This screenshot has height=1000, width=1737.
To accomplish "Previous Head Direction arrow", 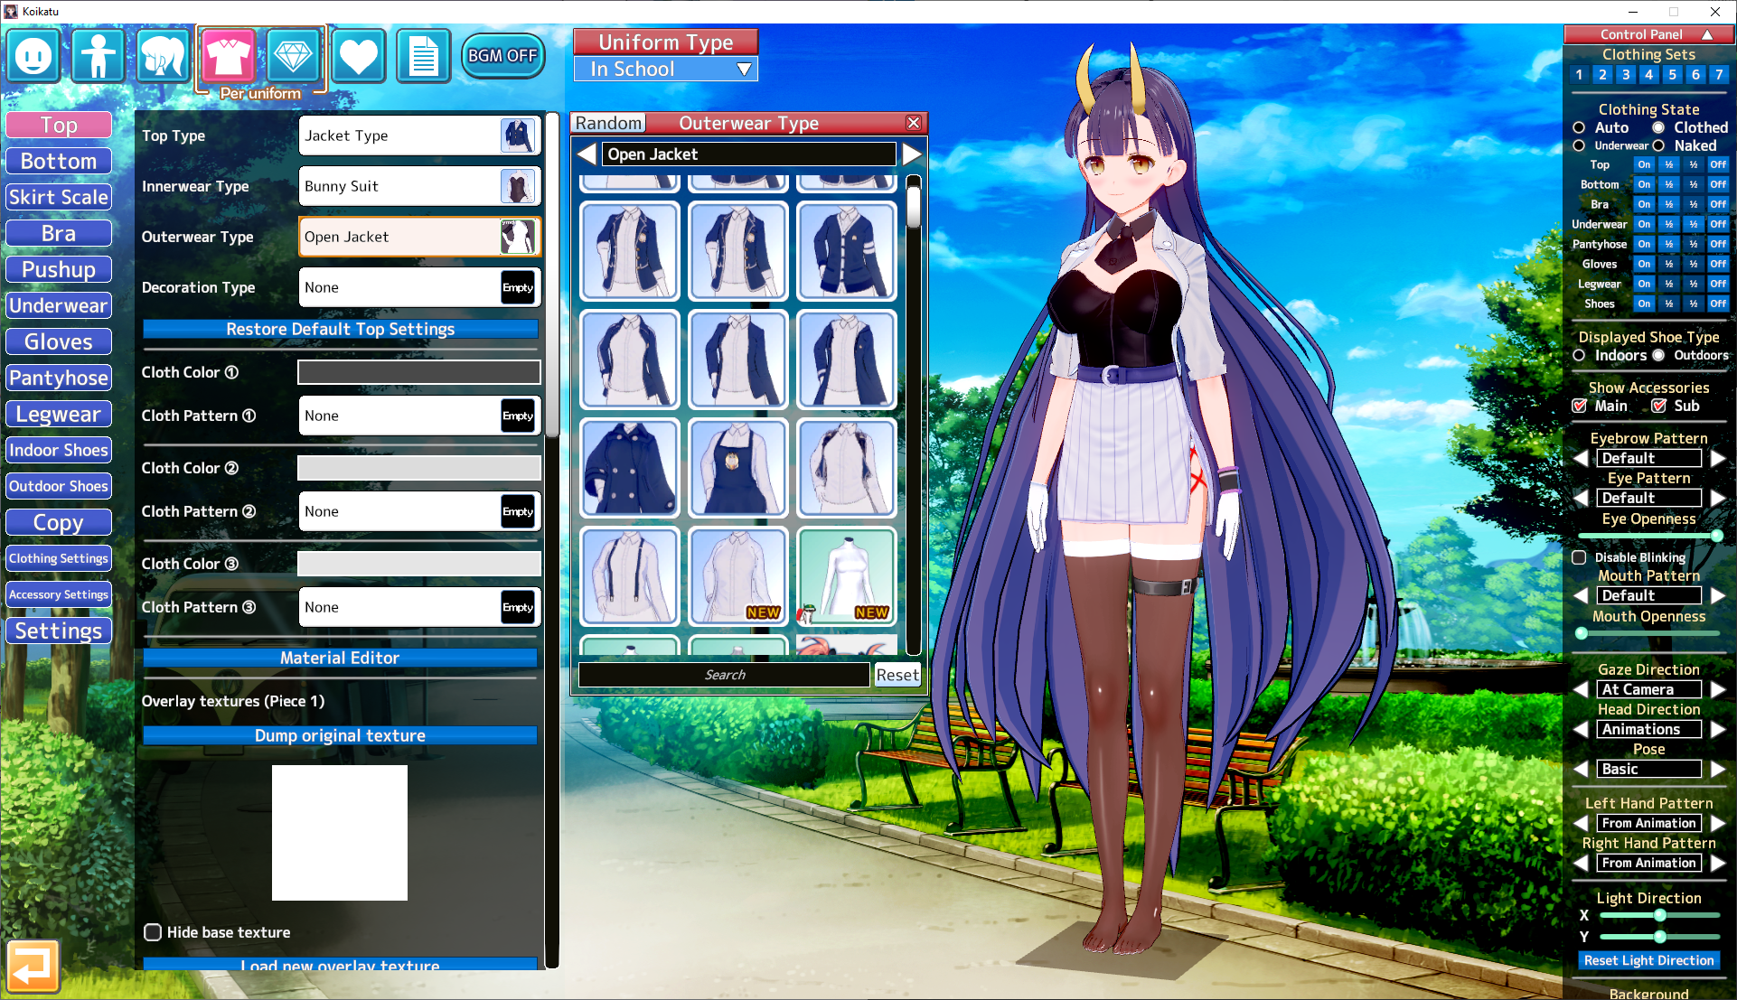I will (x=1581, y=729).
